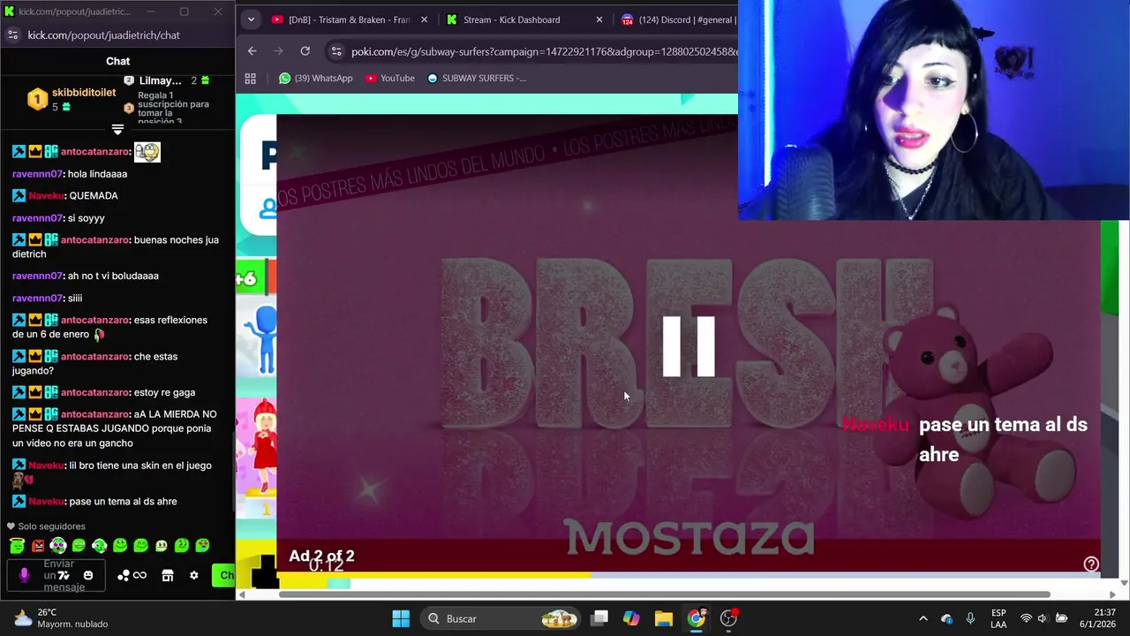Click the kick.com popout chat URL
1130x636 pixels.
coord(103,34)
